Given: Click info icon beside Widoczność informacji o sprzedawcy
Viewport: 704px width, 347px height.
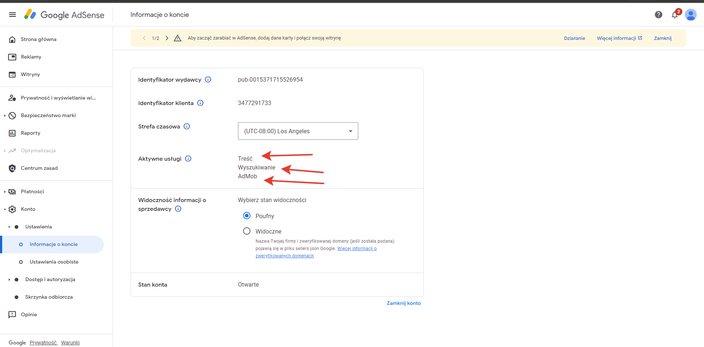Looking at the screenshot, I should pyautogui.click(x=178, y=209).
